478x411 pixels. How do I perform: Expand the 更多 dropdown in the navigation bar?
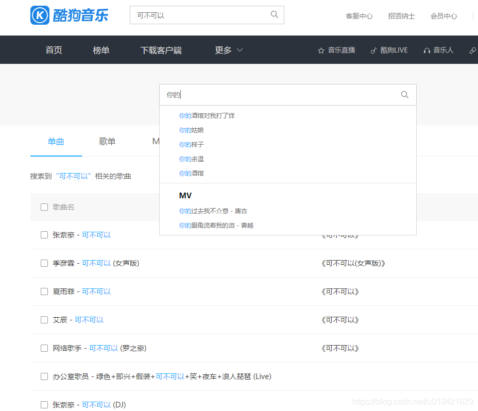click(229, 50)
